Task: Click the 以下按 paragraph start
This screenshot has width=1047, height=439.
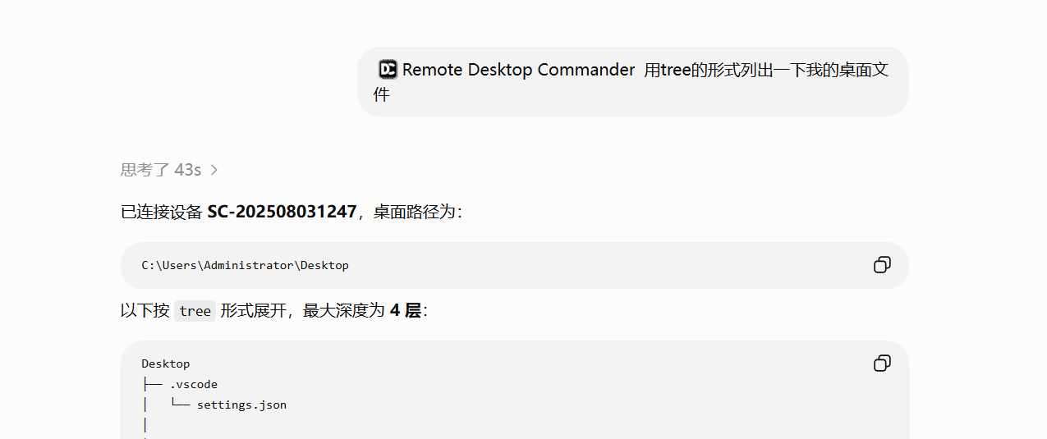Action: coord(145,311)
